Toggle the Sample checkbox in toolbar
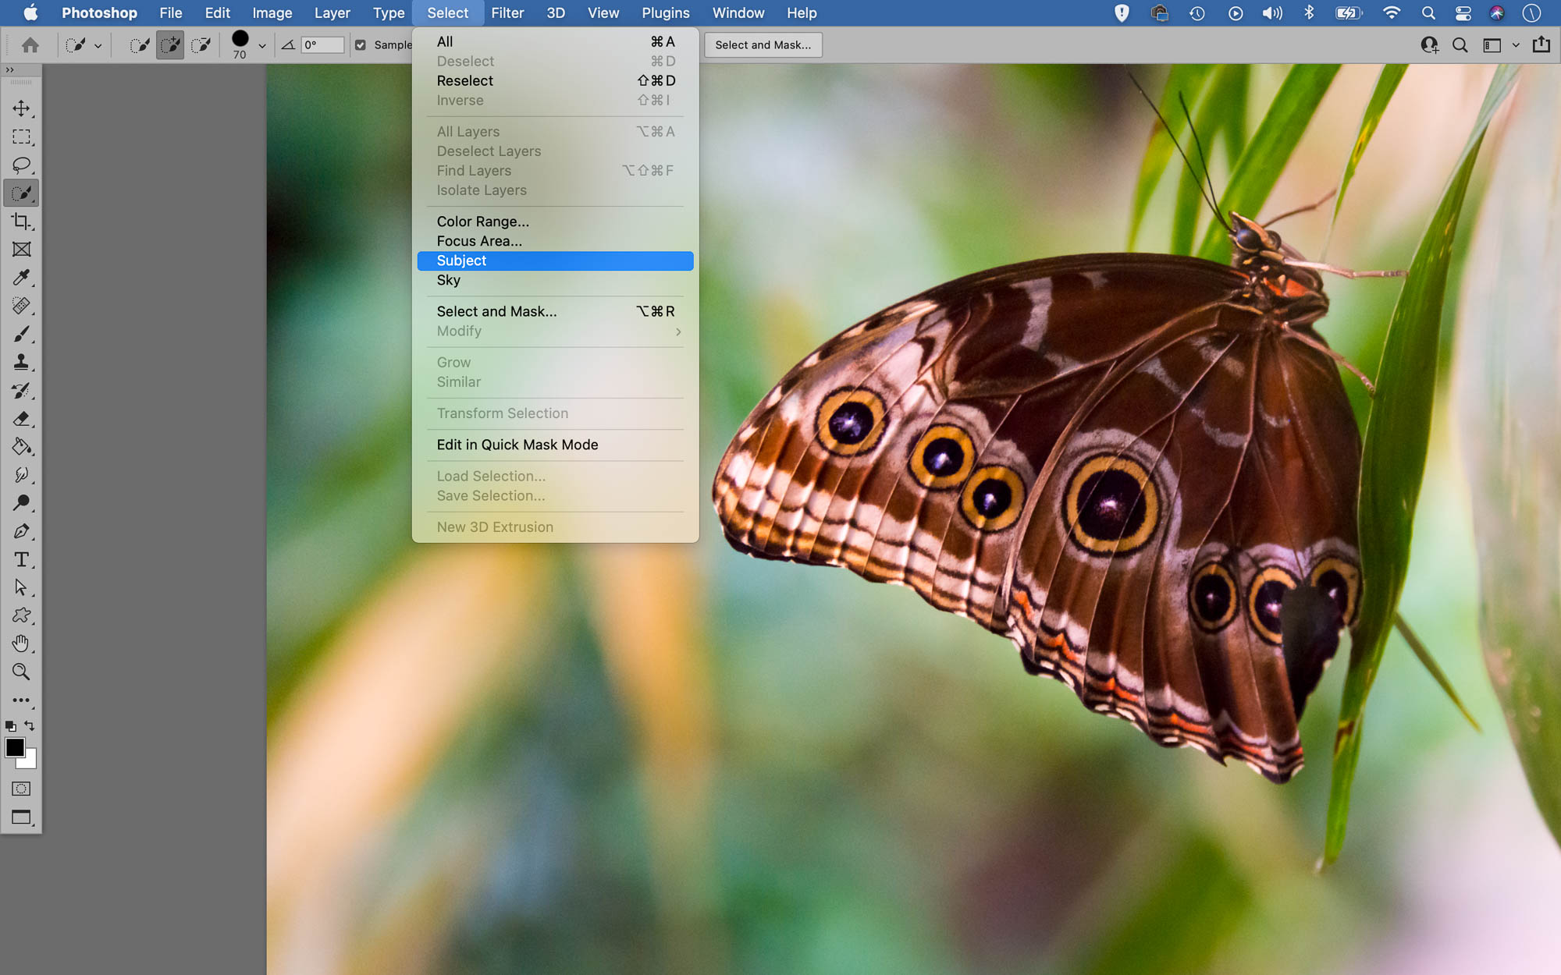Image resolution: width=1561 pixels, height=975 pixels. point(361,45)
